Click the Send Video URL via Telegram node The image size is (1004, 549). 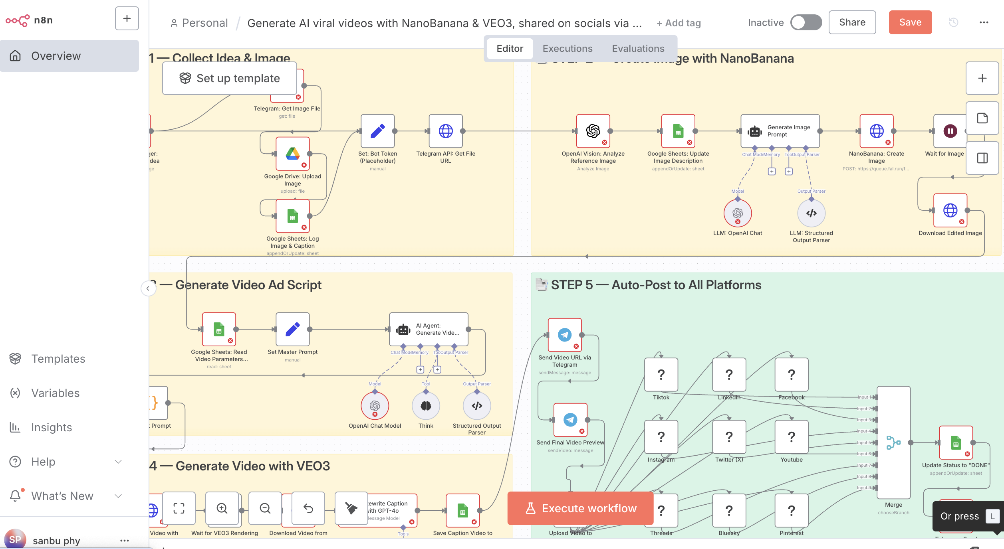click(564, 335)
